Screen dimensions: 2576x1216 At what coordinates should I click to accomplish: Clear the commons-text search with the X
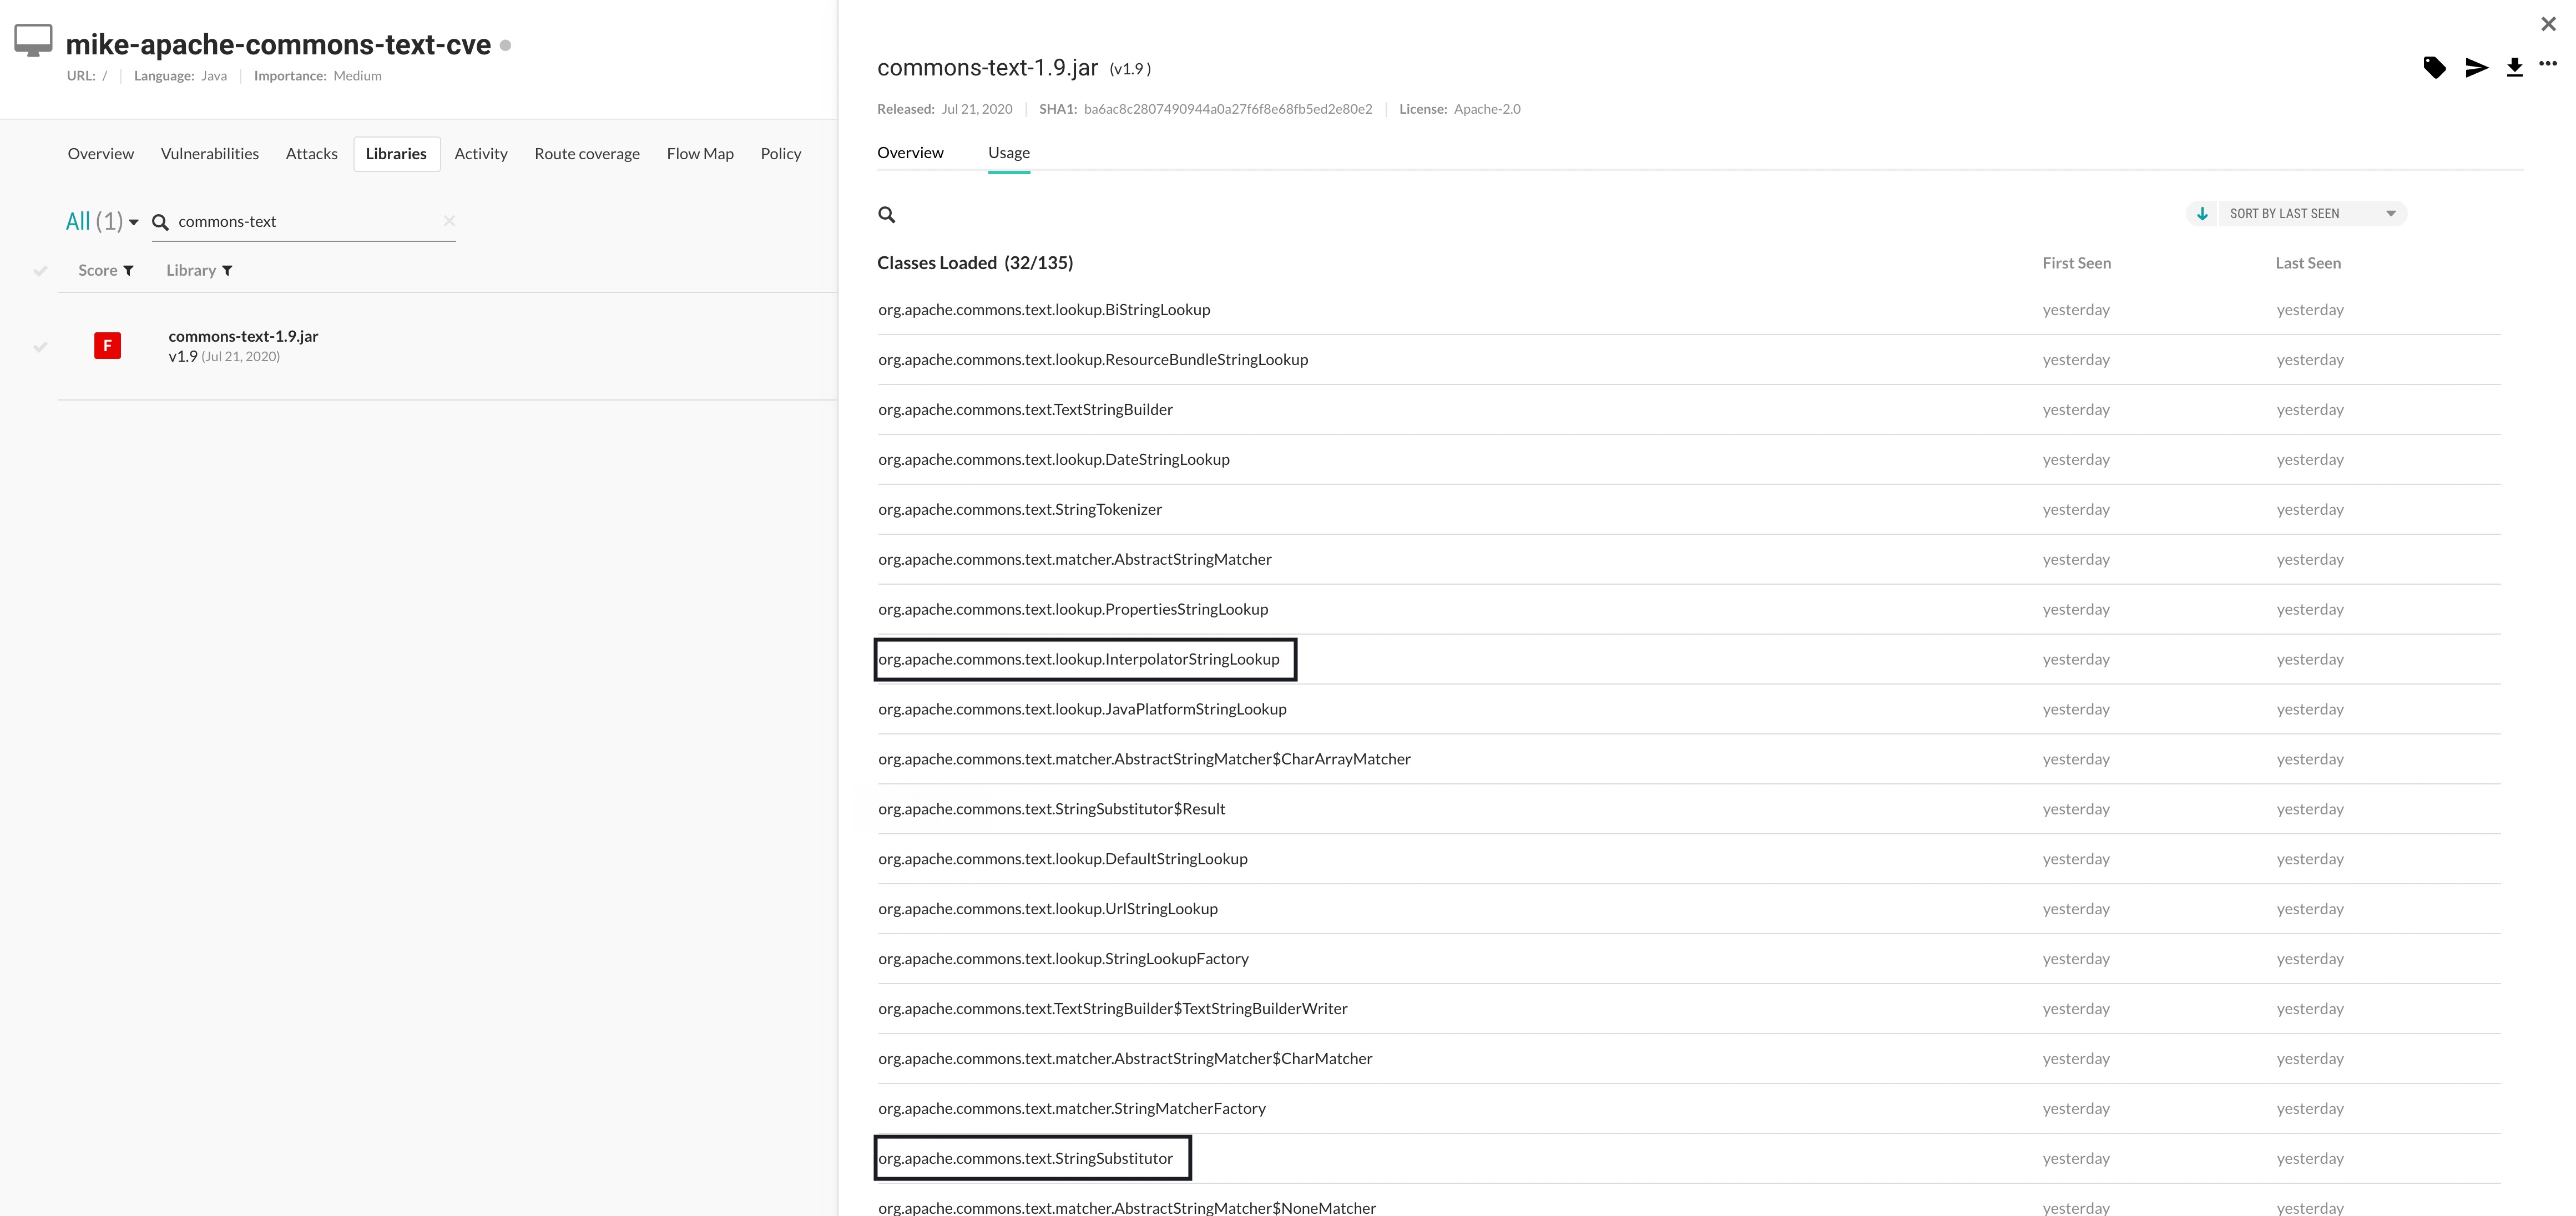449,221
